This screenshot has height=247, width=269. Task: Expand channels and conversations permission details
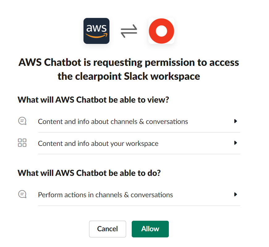[x=236, y=121]
